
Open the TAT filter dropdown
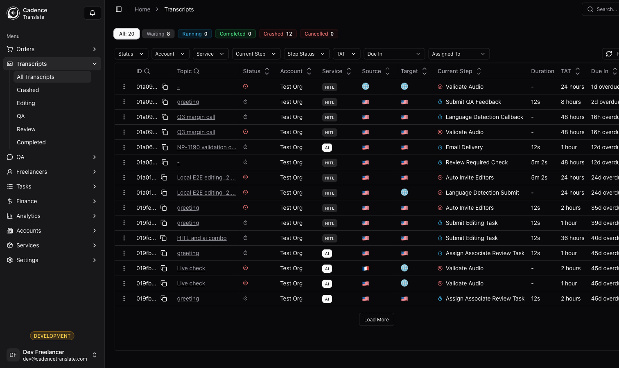[x=347, y=54]
